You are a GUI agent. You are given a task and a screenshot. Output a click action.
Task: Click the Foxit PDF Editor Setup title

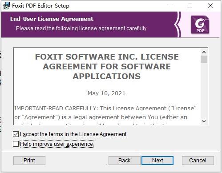tap(40, 6)
